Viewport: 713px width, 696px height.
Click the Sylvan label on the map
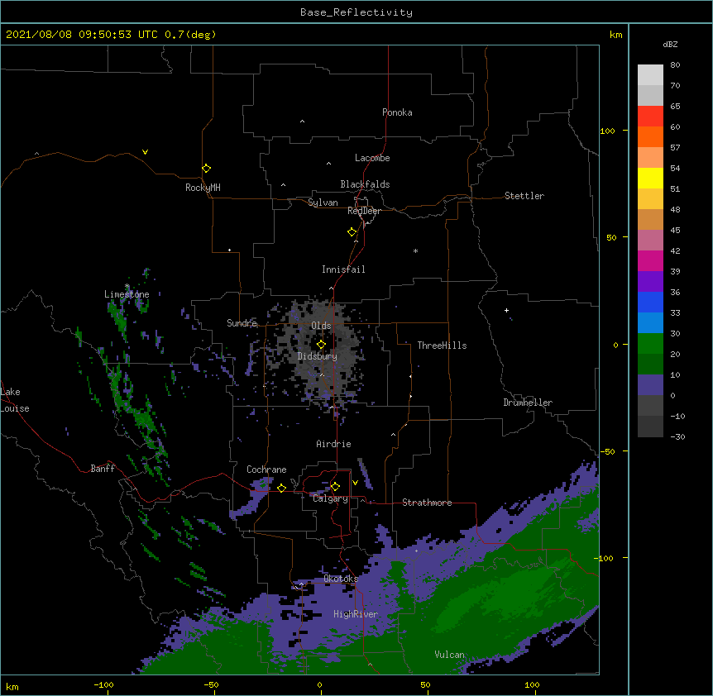[x=323, y=203]
